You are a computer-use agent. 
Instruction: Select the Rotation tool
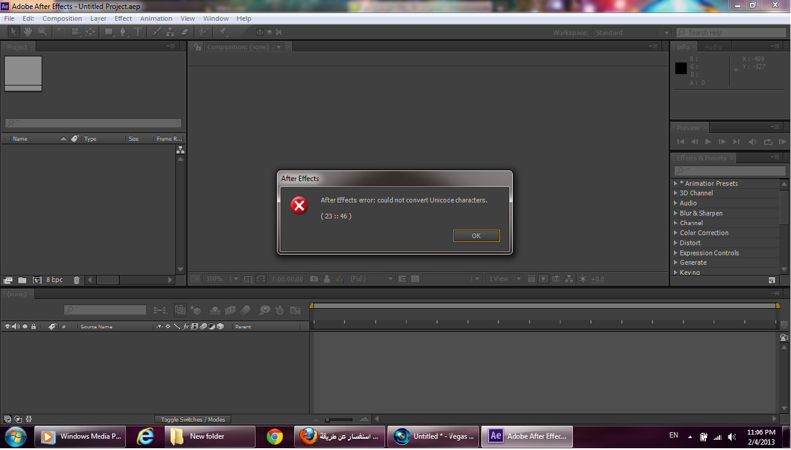[61, 31]
